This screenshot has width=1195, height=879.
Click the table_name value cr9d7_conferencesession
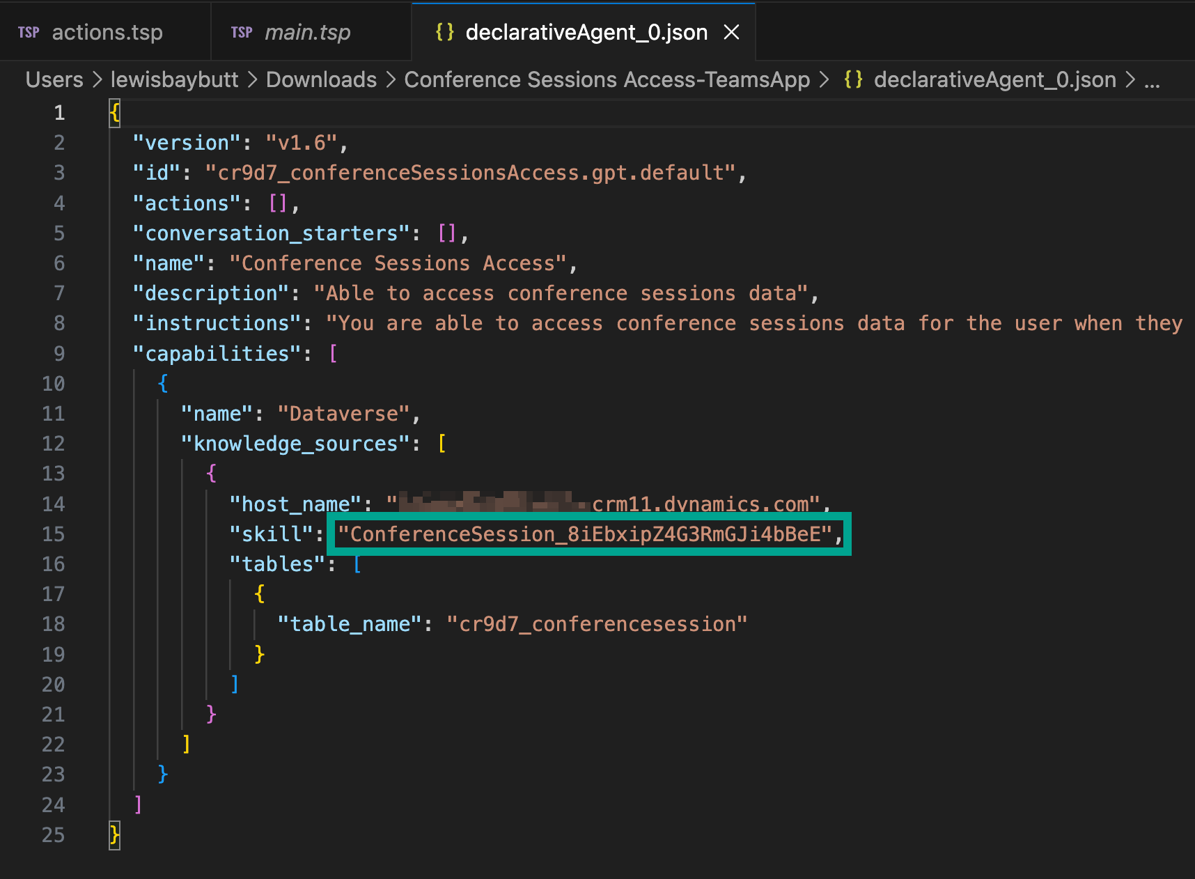click(x=597, y=624)
